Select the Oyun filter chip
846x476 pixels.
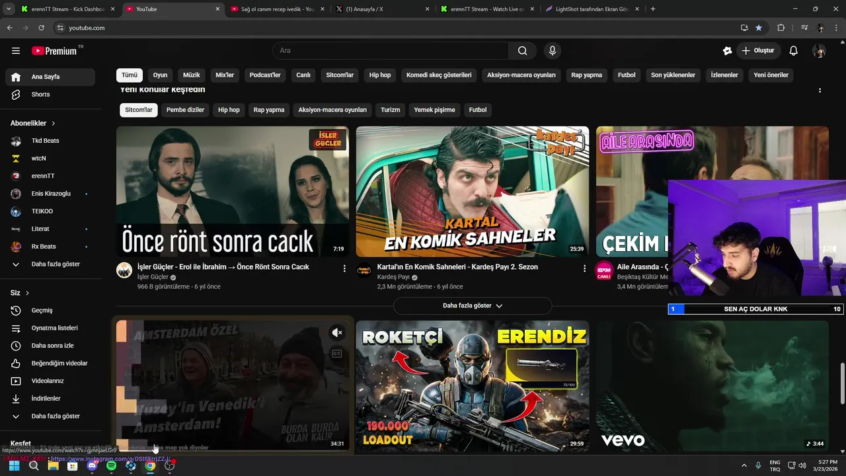(161, 75)
